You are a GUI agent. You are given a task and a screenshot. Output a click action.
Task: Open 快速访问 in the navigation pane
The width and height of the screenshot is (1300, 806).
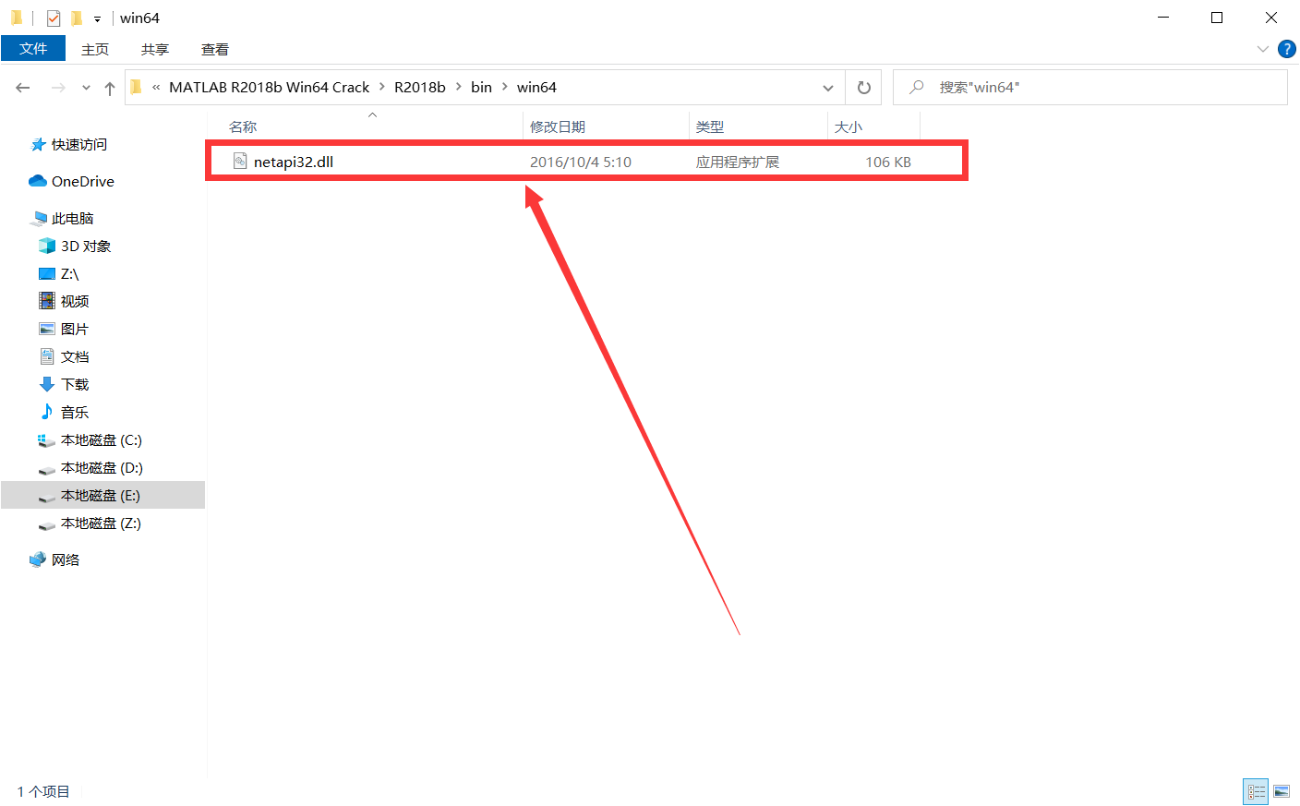(x=79, y=145)
